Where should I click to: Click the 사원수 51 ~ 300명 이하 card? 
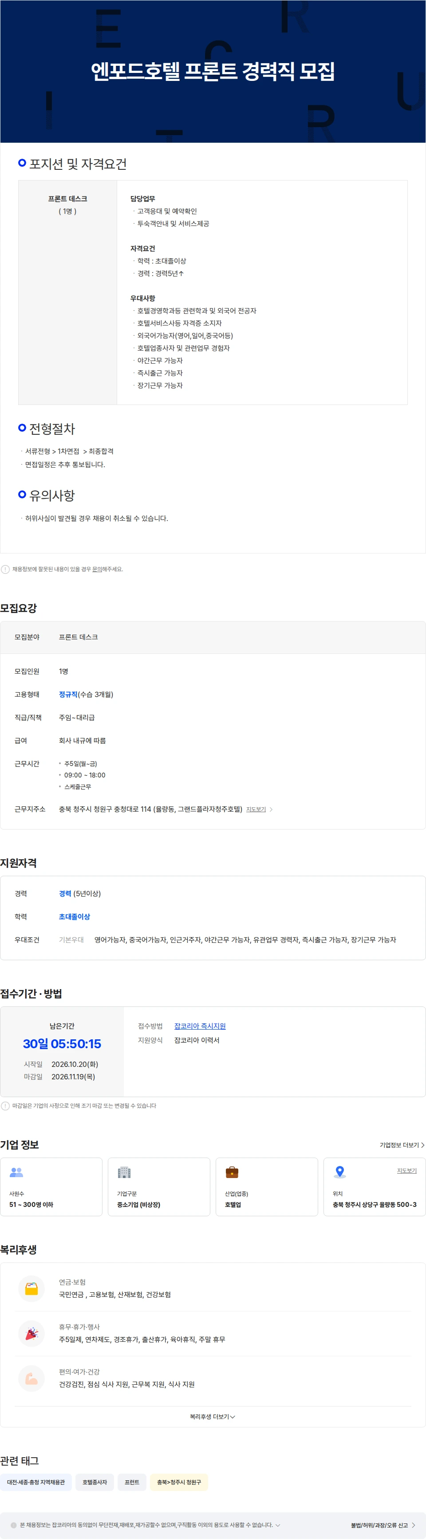(x=51, y=1187)
